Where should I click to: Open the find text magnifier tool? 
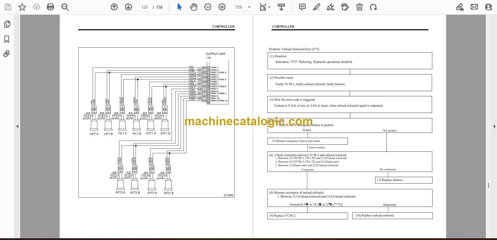click(65, 7)
